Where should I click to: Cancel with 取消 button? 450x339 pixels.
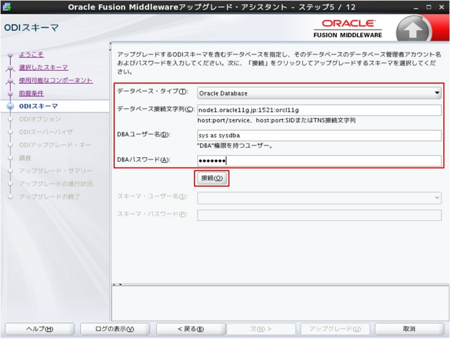point(409,329)
